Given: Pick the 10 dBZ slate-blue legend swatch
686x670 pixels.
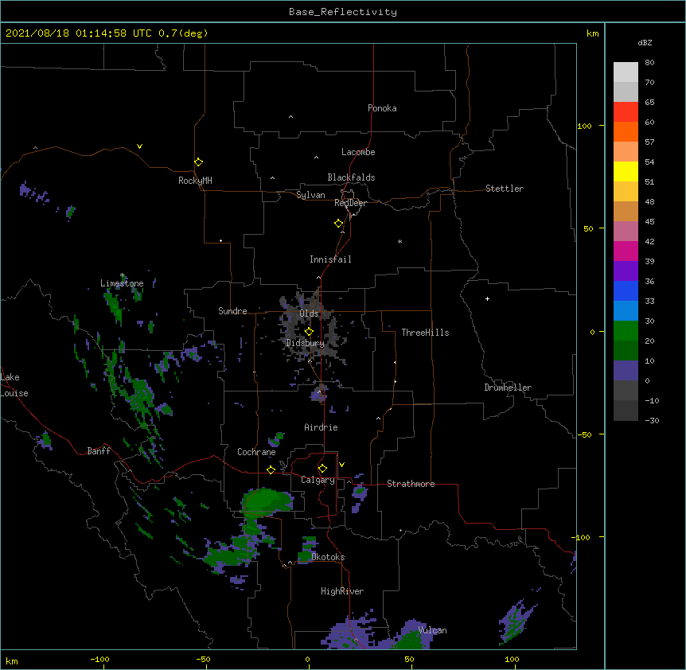Looking at the screenshot, I should click(x=626, y=371).
